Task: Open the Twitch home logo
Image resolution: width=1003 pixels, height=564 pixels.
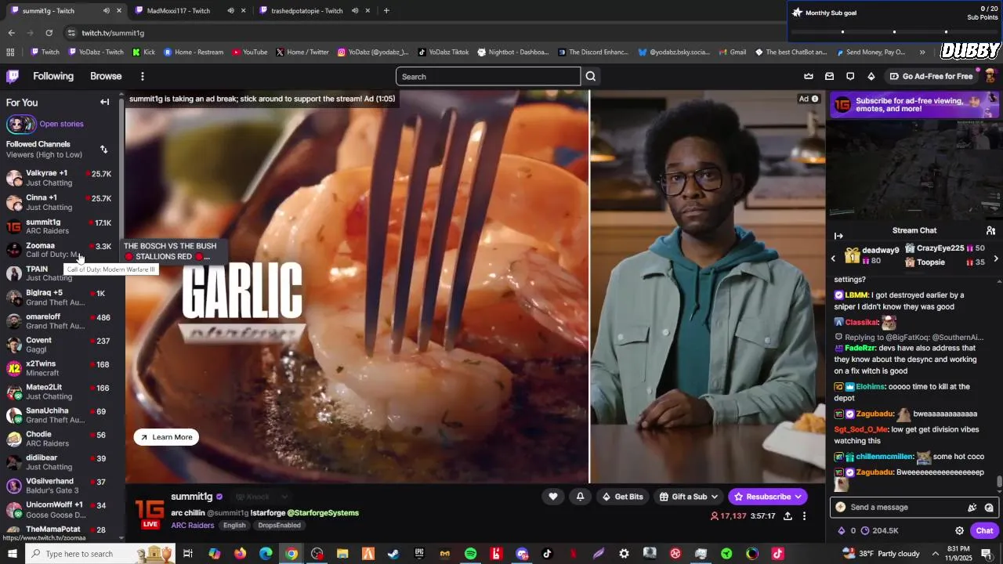Action: [13, 76]
